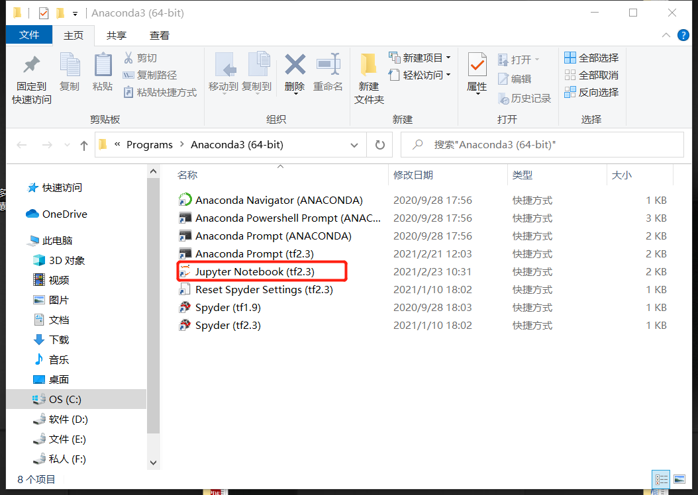Click Invert selection (反向选择)

591,93
